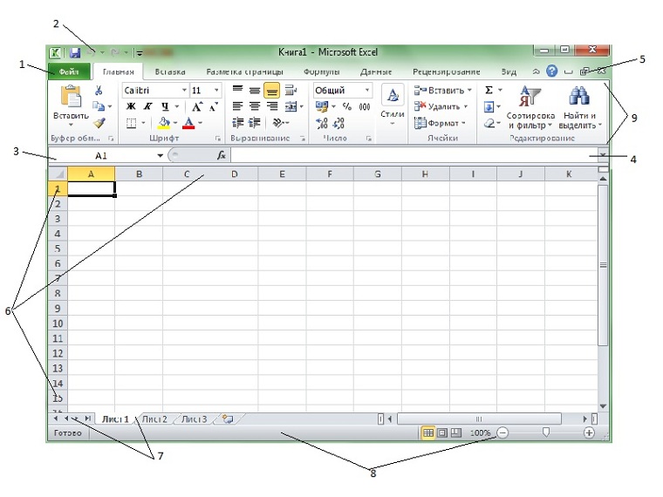Center text horizontally
This screenshot has width=663, height=497.
pyautogui.click(x=255, y=106)
